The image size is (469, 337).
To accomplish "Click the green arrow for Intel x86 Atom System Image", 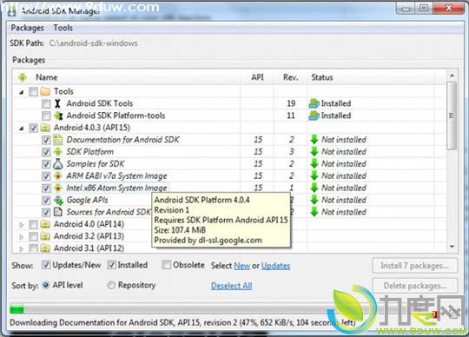I will [x=314, y=188].
